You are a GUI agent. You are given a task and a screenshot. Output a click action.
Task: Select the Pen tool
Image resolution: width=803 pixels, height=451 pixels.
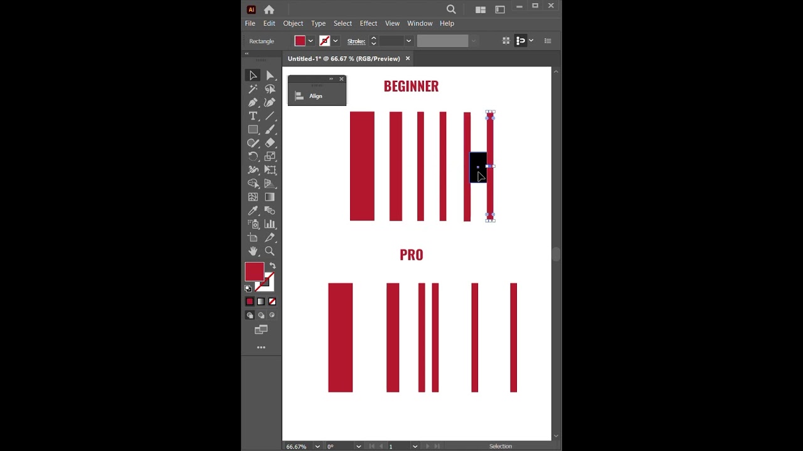click(253, 102)
